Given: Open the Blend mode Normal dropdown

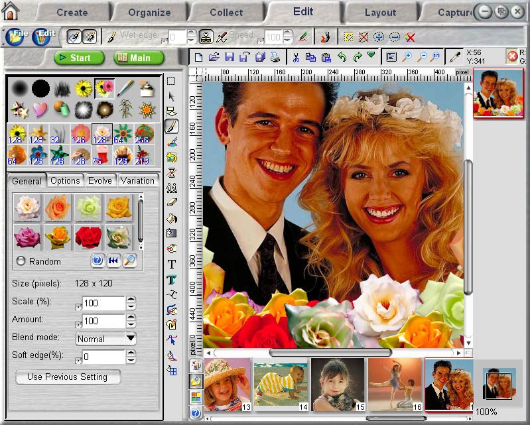Looking at the screenshot, I should click(105, 339).
